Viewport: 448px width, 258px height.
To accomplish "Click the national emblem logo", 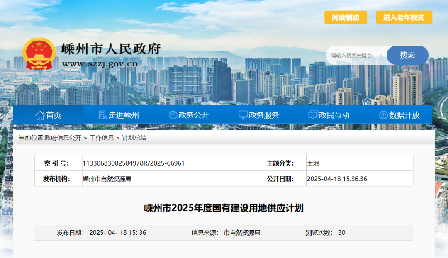I will click(39, 55).
